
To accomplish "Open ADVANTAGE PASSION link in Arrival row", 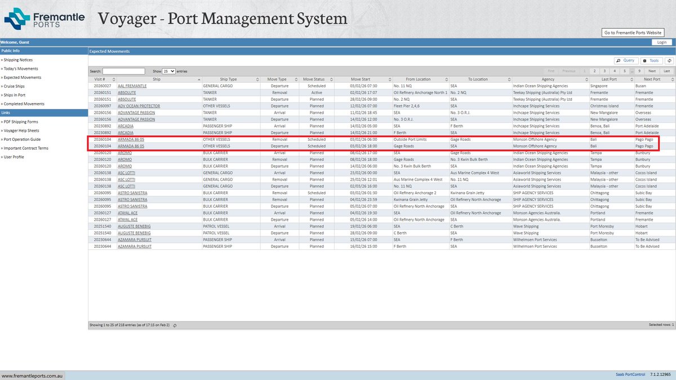I will pyautogui.click(x=136, y=112).
